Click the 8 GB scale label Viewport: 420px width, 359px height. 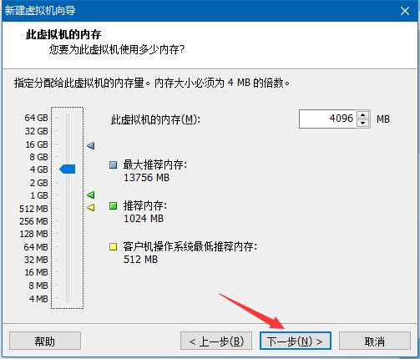click(38, 157)
